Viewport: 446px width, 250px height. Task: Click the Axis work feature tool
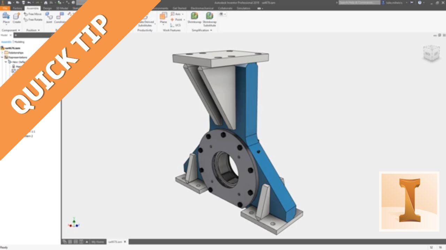[x=176, y=14]
